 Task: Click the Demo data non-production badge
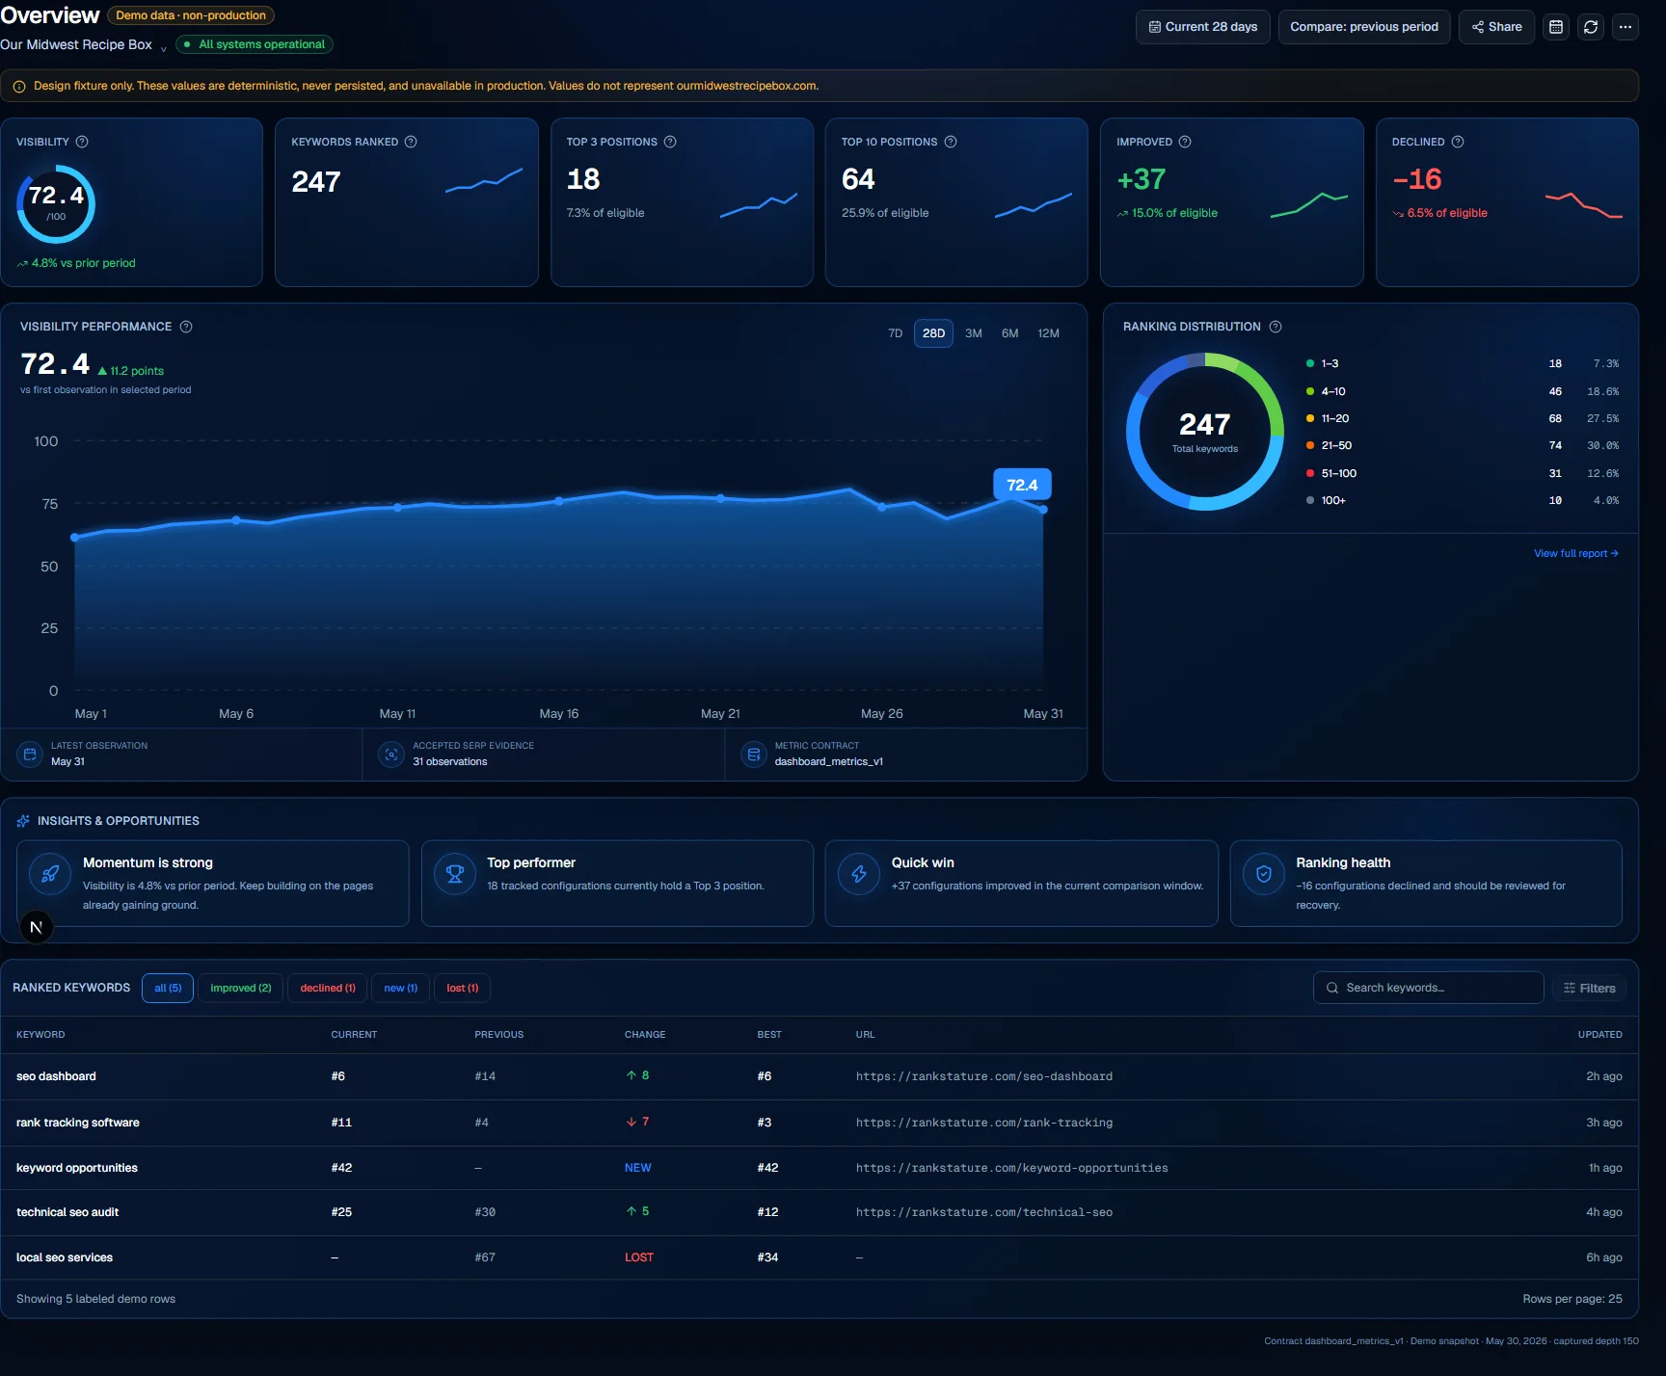click(x=191, y=15)
